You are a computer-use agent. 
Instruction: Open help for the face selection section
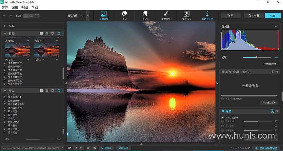272,72
